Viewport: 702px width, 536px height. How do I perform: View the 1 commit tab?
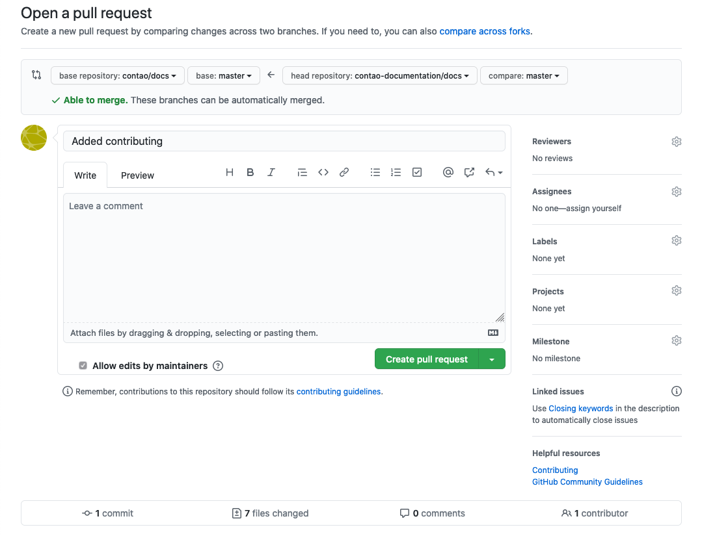pyautogui.click(x=107, y=513)
